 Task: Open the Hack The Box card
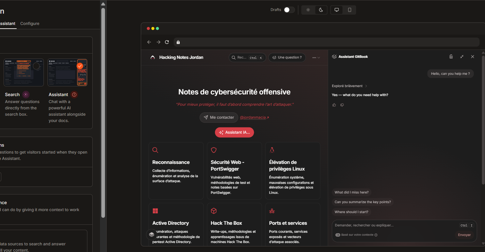coord(235,224)
